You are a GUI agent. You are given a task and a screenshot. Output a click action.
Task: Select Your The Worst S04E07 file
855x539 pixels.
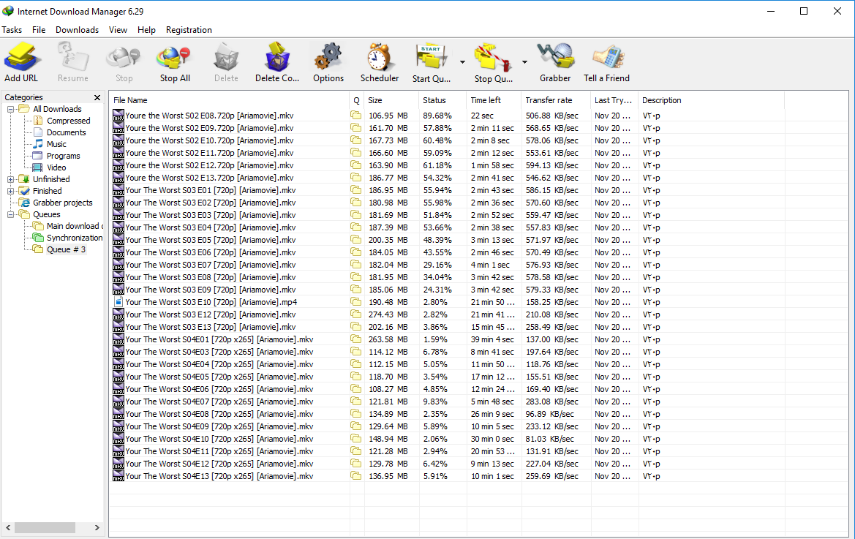tap(219, 402)
